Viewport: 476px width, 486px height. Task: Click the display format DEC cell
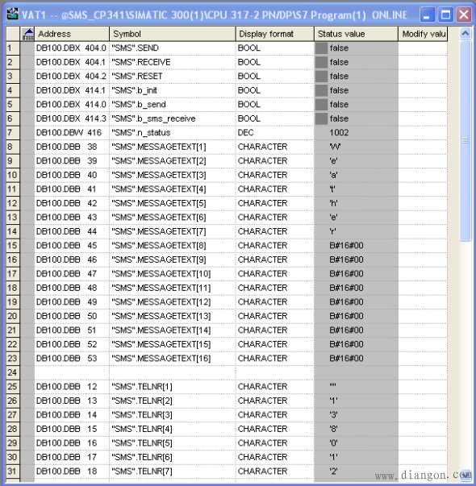[275, 133]
